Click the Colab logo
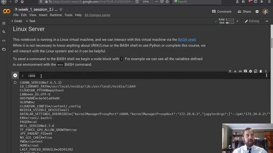 click(x=7, y=11)
